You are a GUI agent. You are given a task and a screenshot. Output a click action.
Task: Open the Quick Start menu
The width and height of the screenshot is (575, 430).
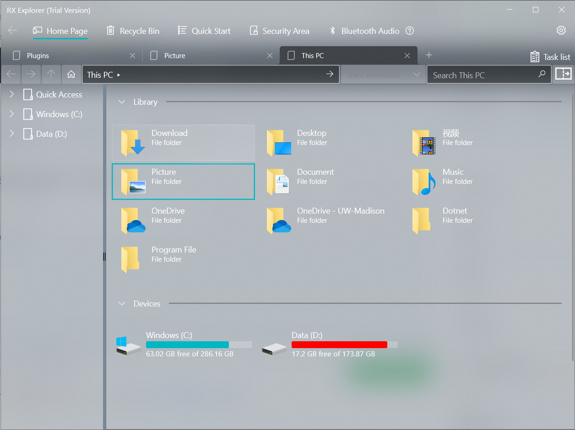[204, 31]
